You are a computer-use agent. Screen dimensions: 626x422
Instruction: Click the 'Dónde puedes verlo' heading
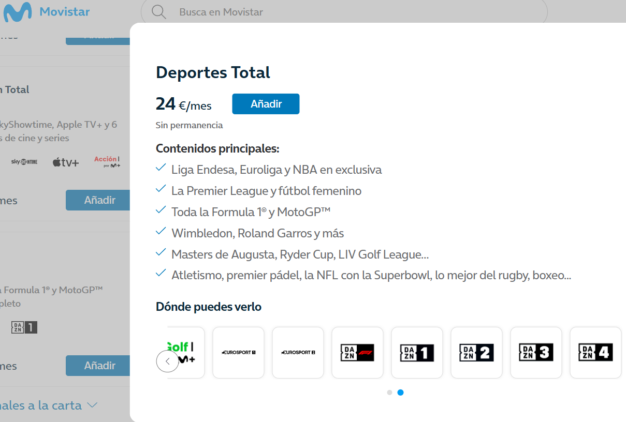click(209, 307)
